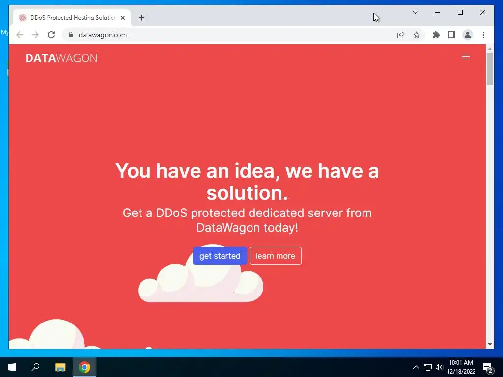
Task: Click the Chrome icon in the taskbar
Action: click(84, 367)
